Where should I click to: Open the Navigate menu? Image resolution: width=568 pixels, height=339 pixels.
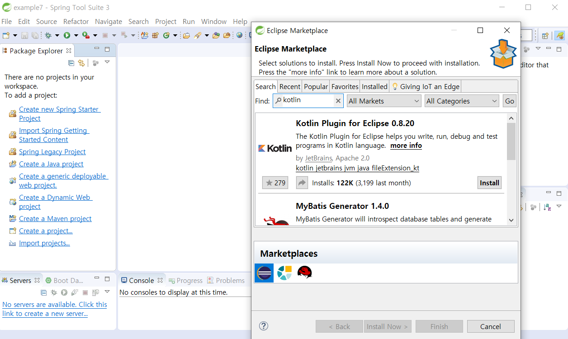coord(109,21)
